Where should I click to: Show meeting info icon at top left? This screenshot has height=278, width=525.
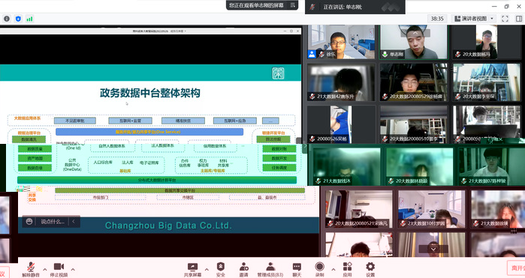[7, 19]
